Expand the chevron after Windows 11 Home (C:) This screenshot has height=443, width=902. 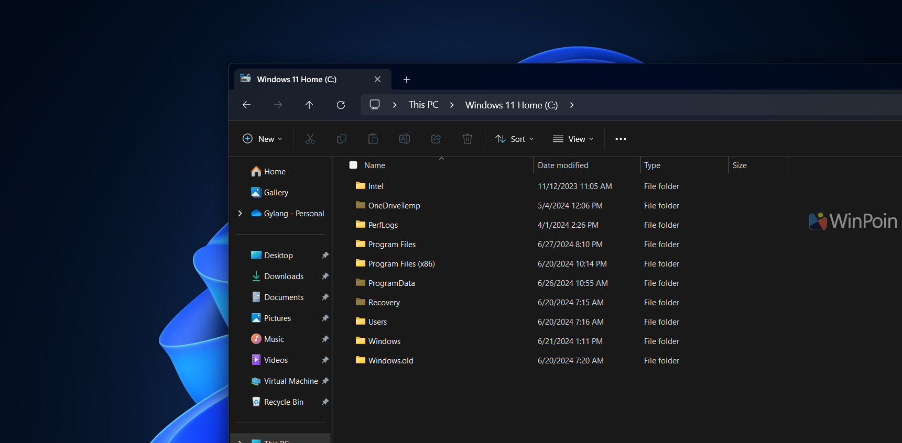click(572, 105)
